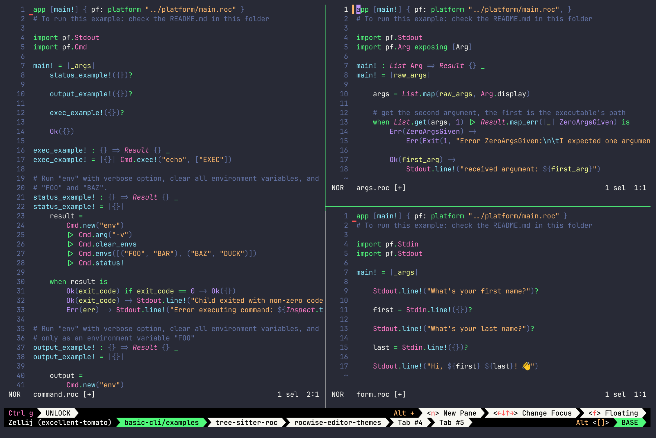Screen dimensions: 656x438
Task: Click 'when result is' in command.roc
Action: (79, 282)
